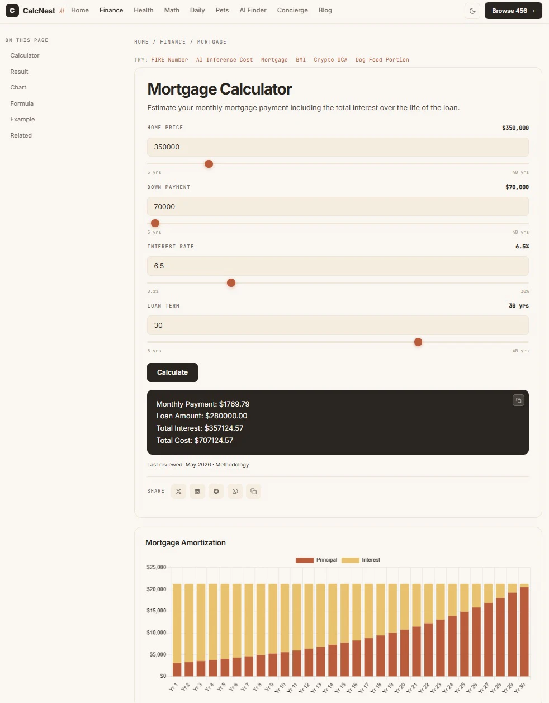This screenshot has height=703, width=549.
Task: Jump to Related section in sidebar
Action: 21,135
